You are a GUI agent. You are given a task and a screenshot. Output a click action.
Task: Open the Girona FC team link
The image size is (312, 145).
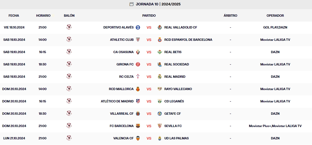click(125, 64)
